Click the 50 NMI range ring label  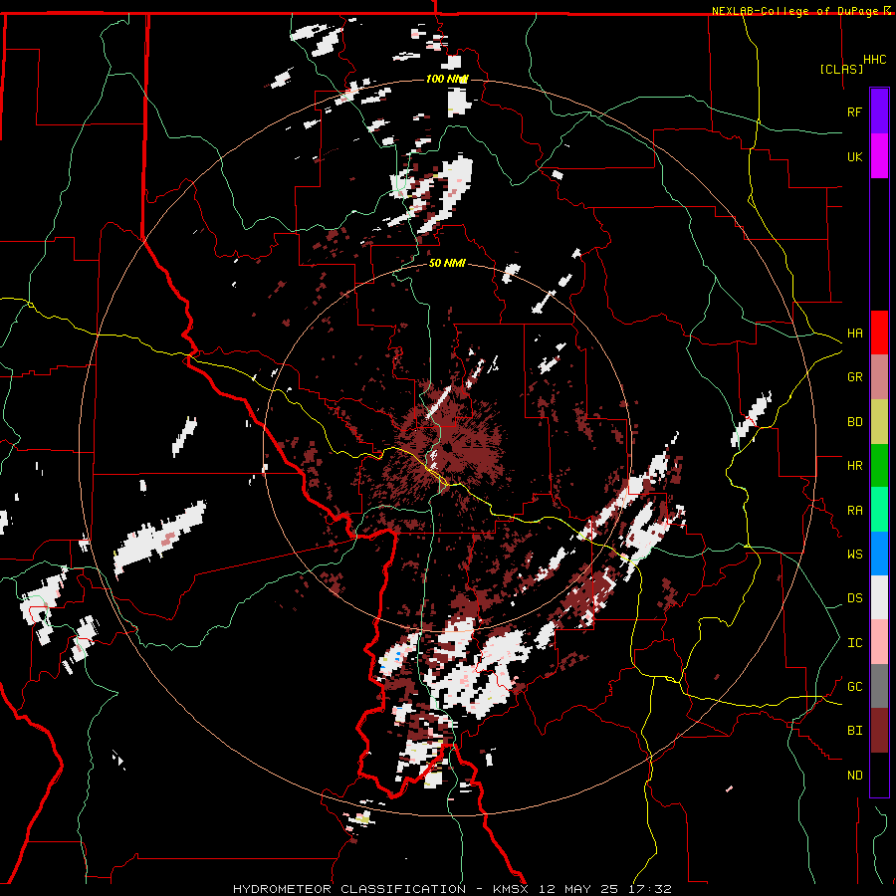click(447, 263)
